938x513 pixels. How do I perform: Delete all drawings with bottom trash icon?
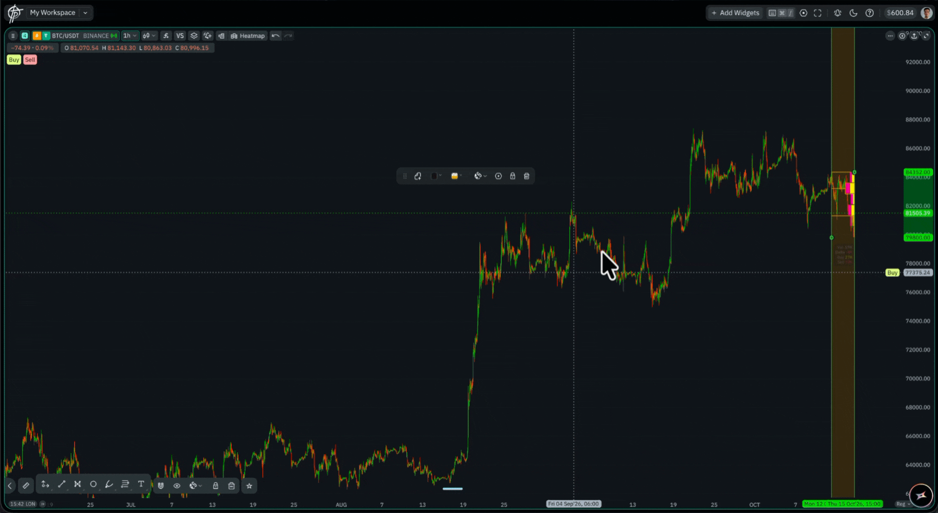coord(231,485)
